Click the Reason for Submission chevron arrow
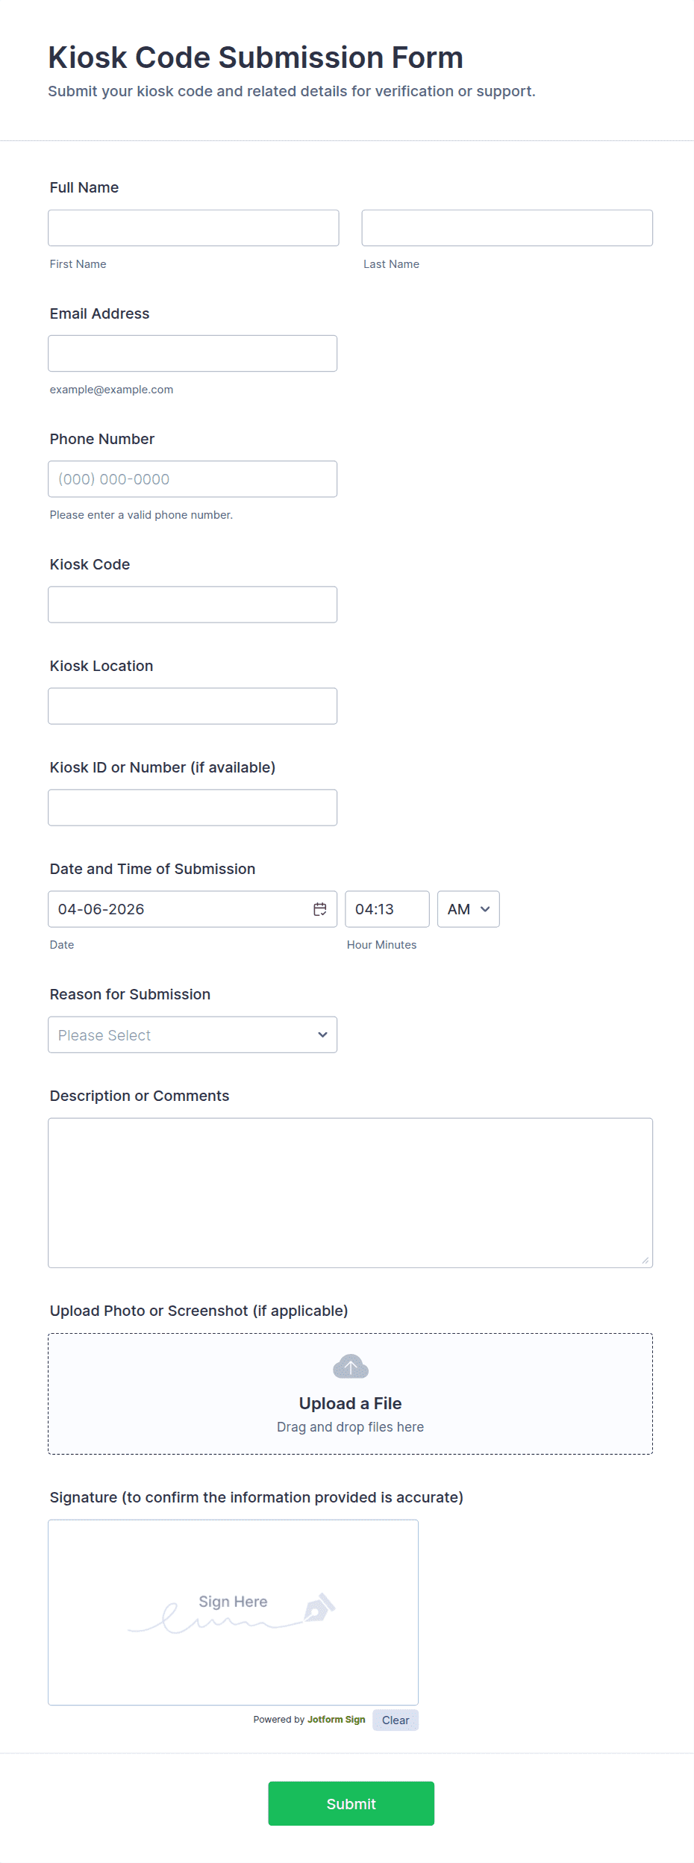The height and width of the screenshot is (1863, 694). pyautogui.click(x=322, y=1035)
